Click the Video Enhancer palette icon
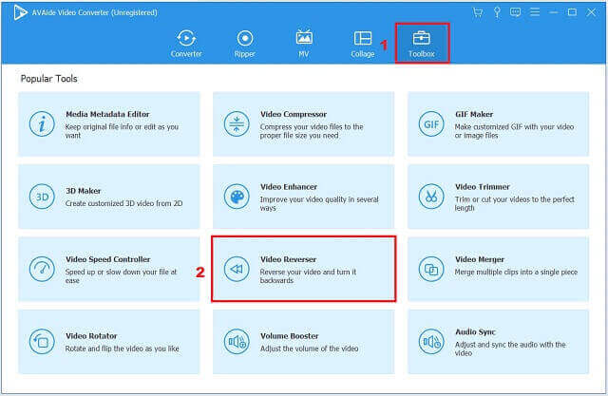Screen dimensions: 608x396 (x=237, y=197)
